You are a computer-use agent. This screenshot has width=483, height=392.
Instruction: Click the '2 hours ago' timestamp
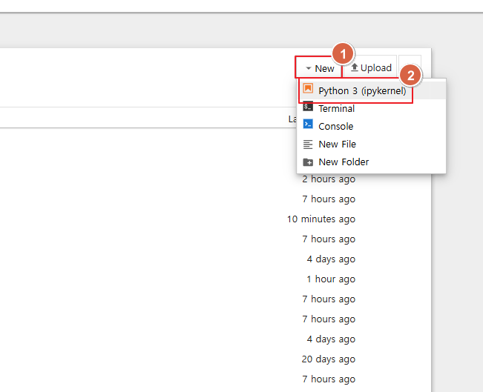(329, 179)
